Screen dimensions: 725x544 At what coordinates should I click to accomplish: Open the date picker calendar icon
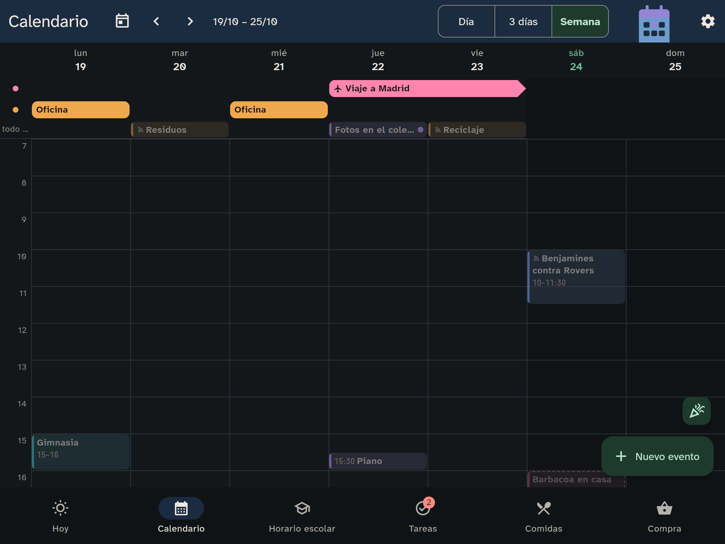(122, 21)
